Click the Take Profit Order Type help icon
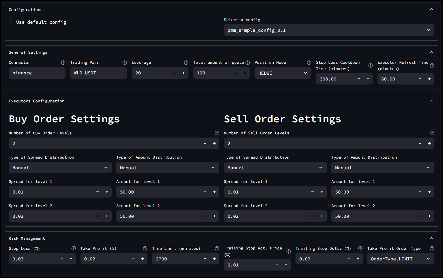443x278 pixels. (432, 248)
